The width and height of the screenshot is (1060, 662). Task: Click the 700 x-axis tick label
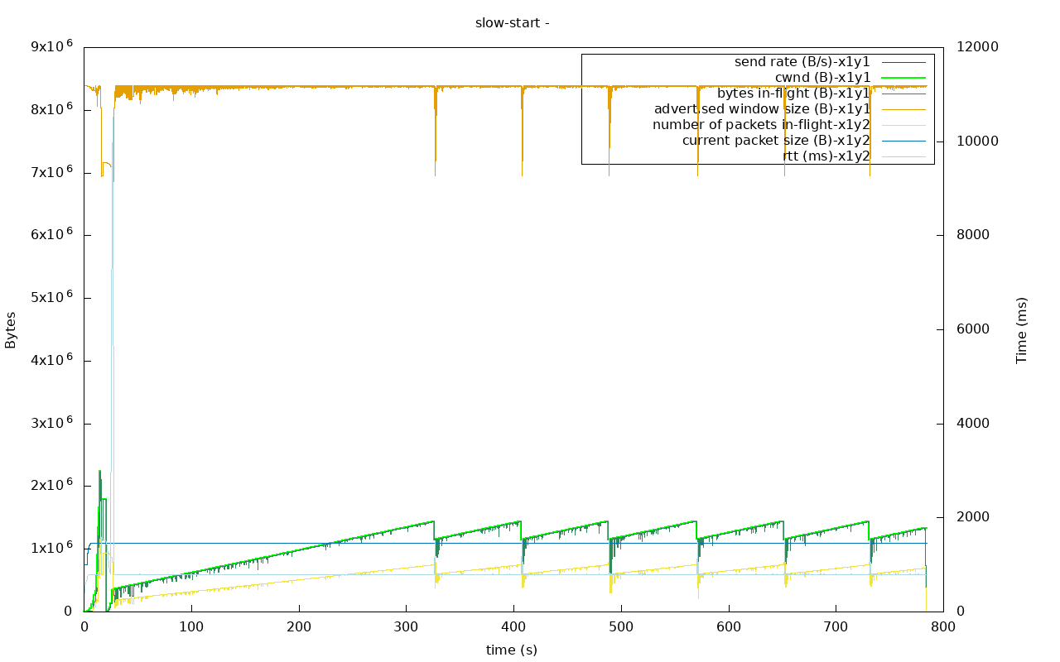pyautogui.click(x=836, y=628)
